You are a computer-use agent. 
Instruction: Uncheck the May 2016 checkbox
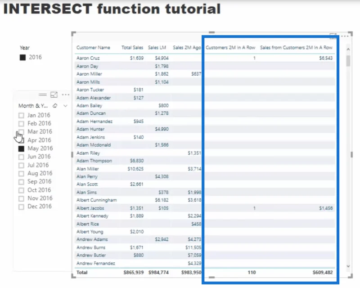pos(21,148)
